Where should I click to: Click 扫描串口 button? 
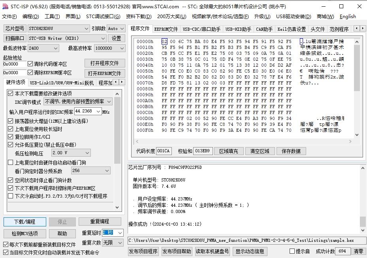click(x=15, y=38)
